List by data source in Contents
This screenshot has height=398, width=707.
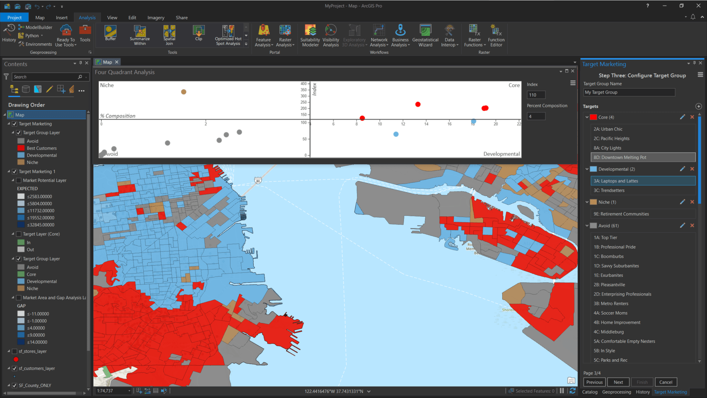[x=26, y=89]
